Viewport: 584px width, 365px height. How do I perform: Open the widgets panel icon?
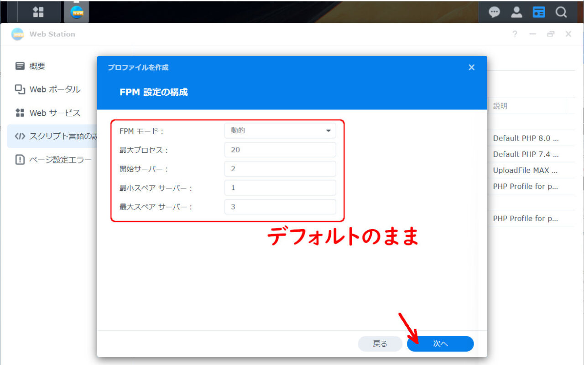pos(539,12)
